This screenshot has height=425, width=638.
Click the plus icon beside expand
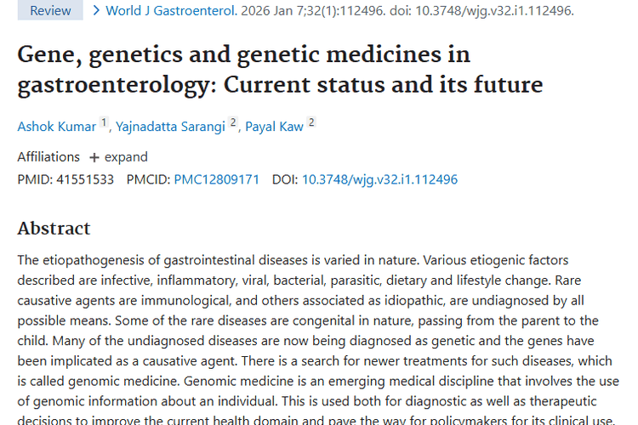pyautogui.click(x=94, y=157)
